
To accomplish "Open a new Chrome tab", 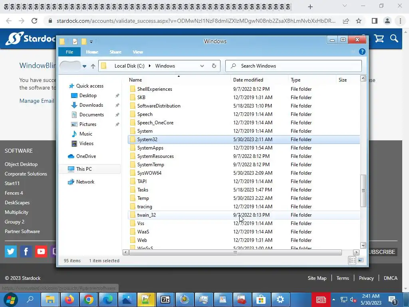I will point(310,7).
